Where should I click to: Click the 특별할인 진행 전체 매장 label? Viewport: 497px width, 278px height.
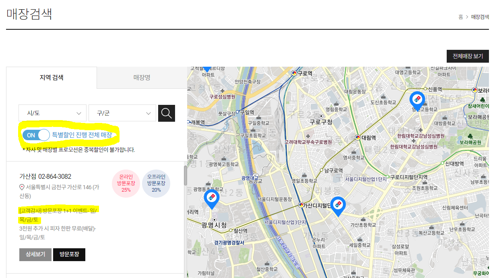click(82, 135)
